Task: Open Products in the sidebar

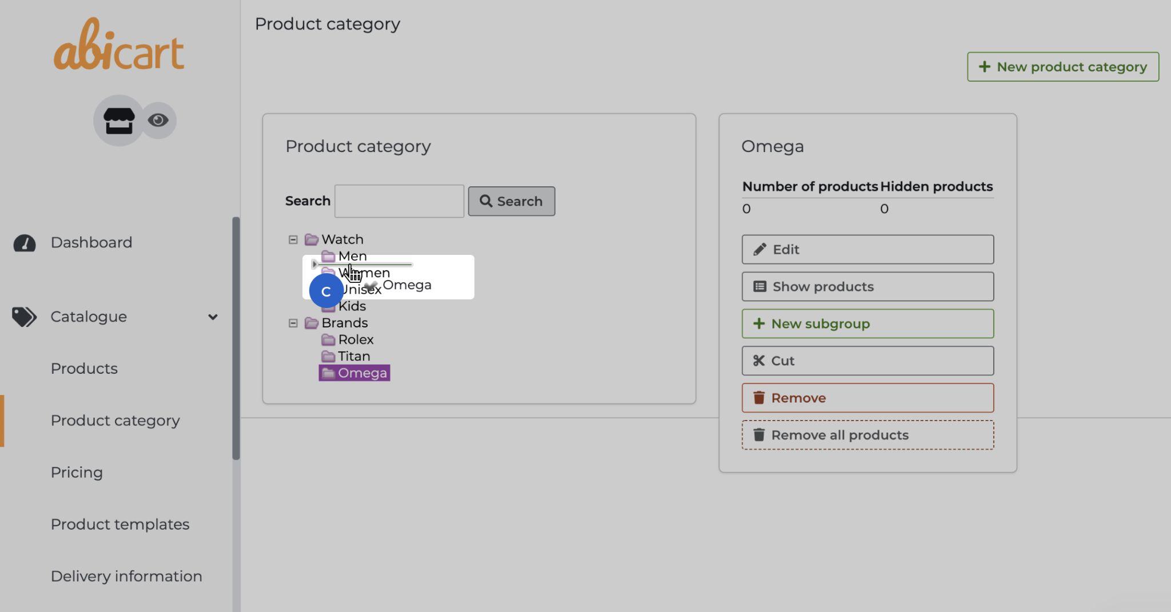Action: pyautogui.click(x=84, y=369)
